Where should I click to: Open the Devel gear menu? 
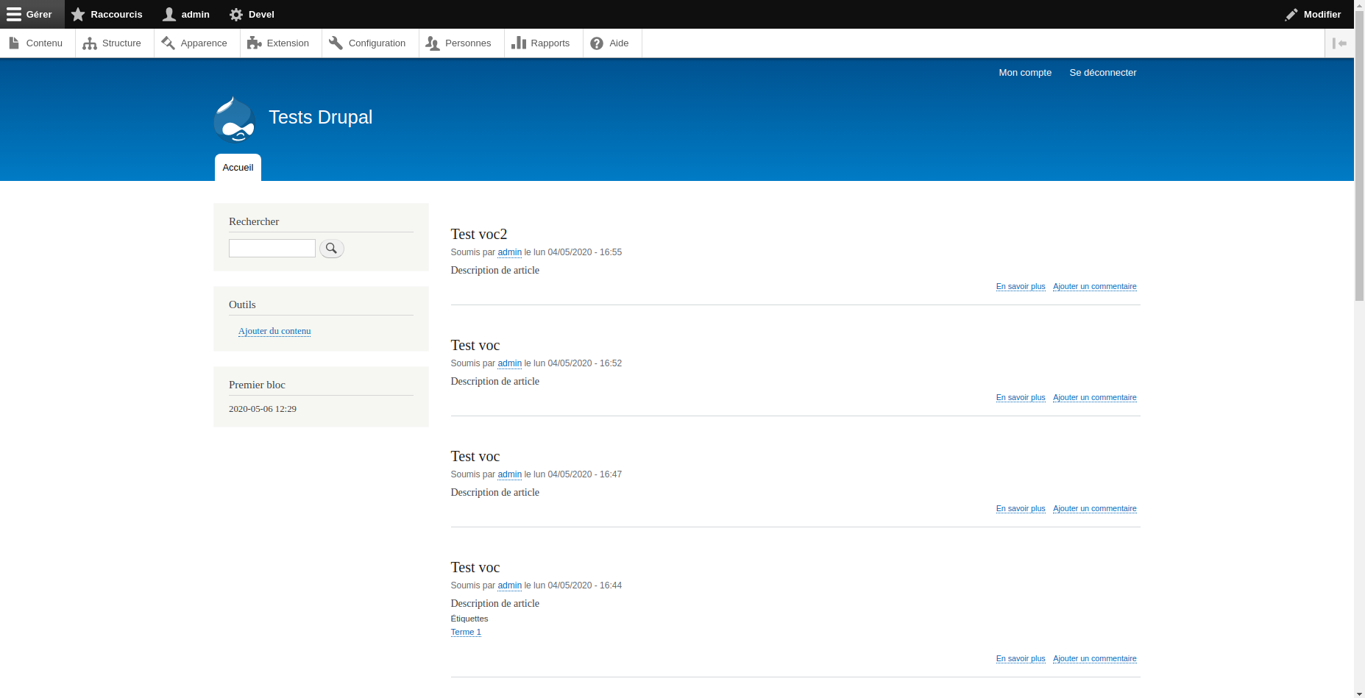[236, 14]
